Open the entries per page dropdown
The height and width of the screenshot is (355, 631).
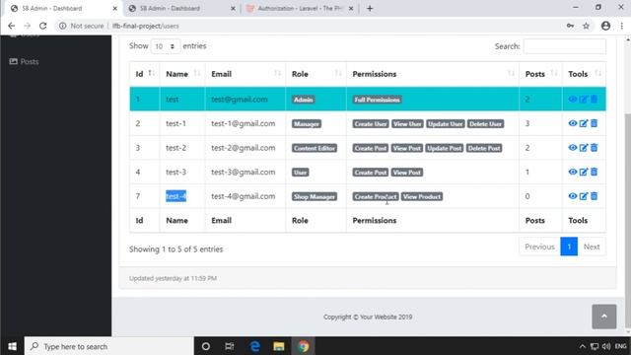pos(165,46)
